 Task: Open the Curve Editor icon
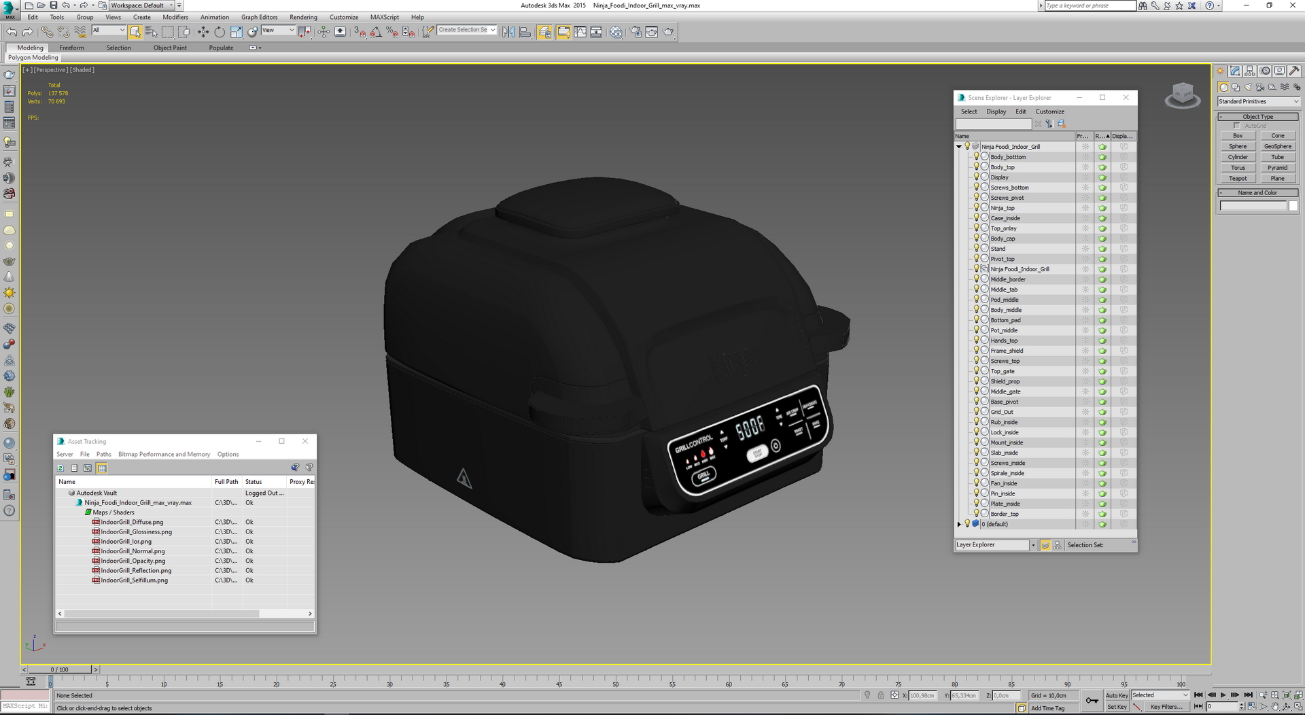(x=580, y=32)
